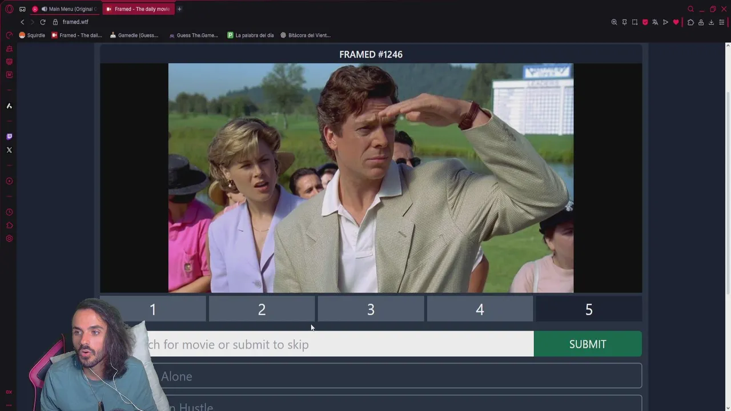Open the Easy Setup sliders icon
The width and height of the screenshot is (731, 411).
coord(722,22)
